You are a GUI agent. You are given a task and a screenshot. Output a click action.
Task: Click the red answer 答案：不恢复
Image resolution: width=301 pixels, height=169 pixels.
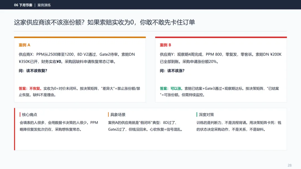coord(30,88)
